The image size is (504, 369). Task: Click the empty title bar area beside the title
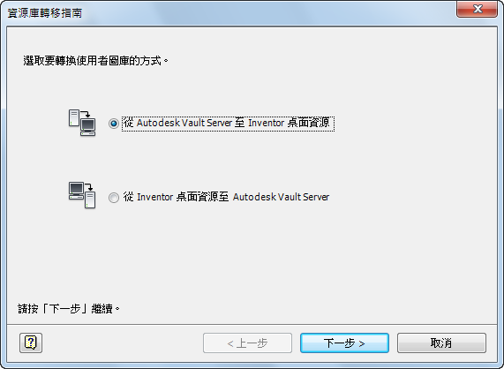(267, 13)
